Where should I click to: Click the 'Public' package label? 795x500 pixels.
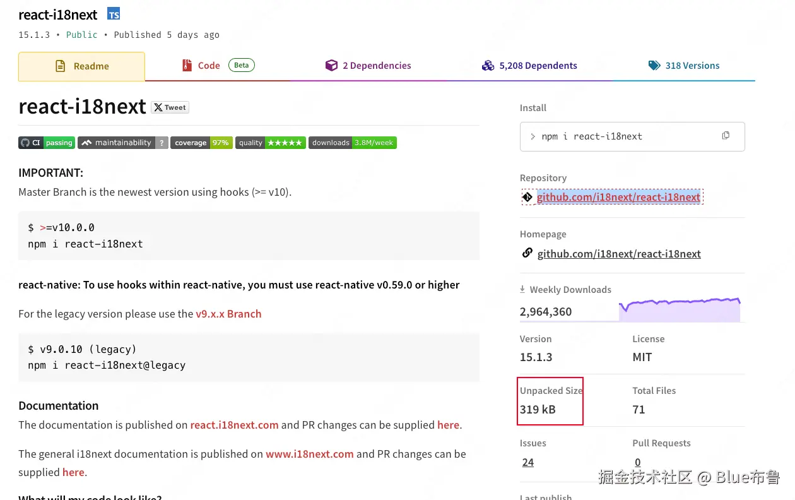click(x=82, y=35)
